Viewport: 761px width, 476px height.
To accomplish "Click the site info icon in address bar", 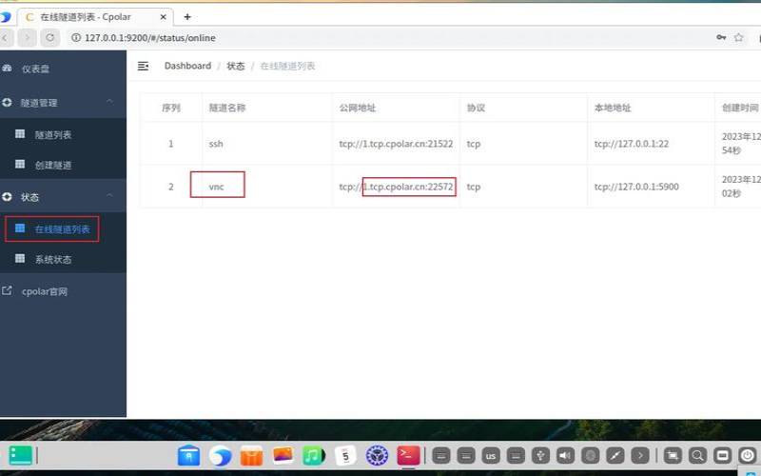I will point(76,37).
